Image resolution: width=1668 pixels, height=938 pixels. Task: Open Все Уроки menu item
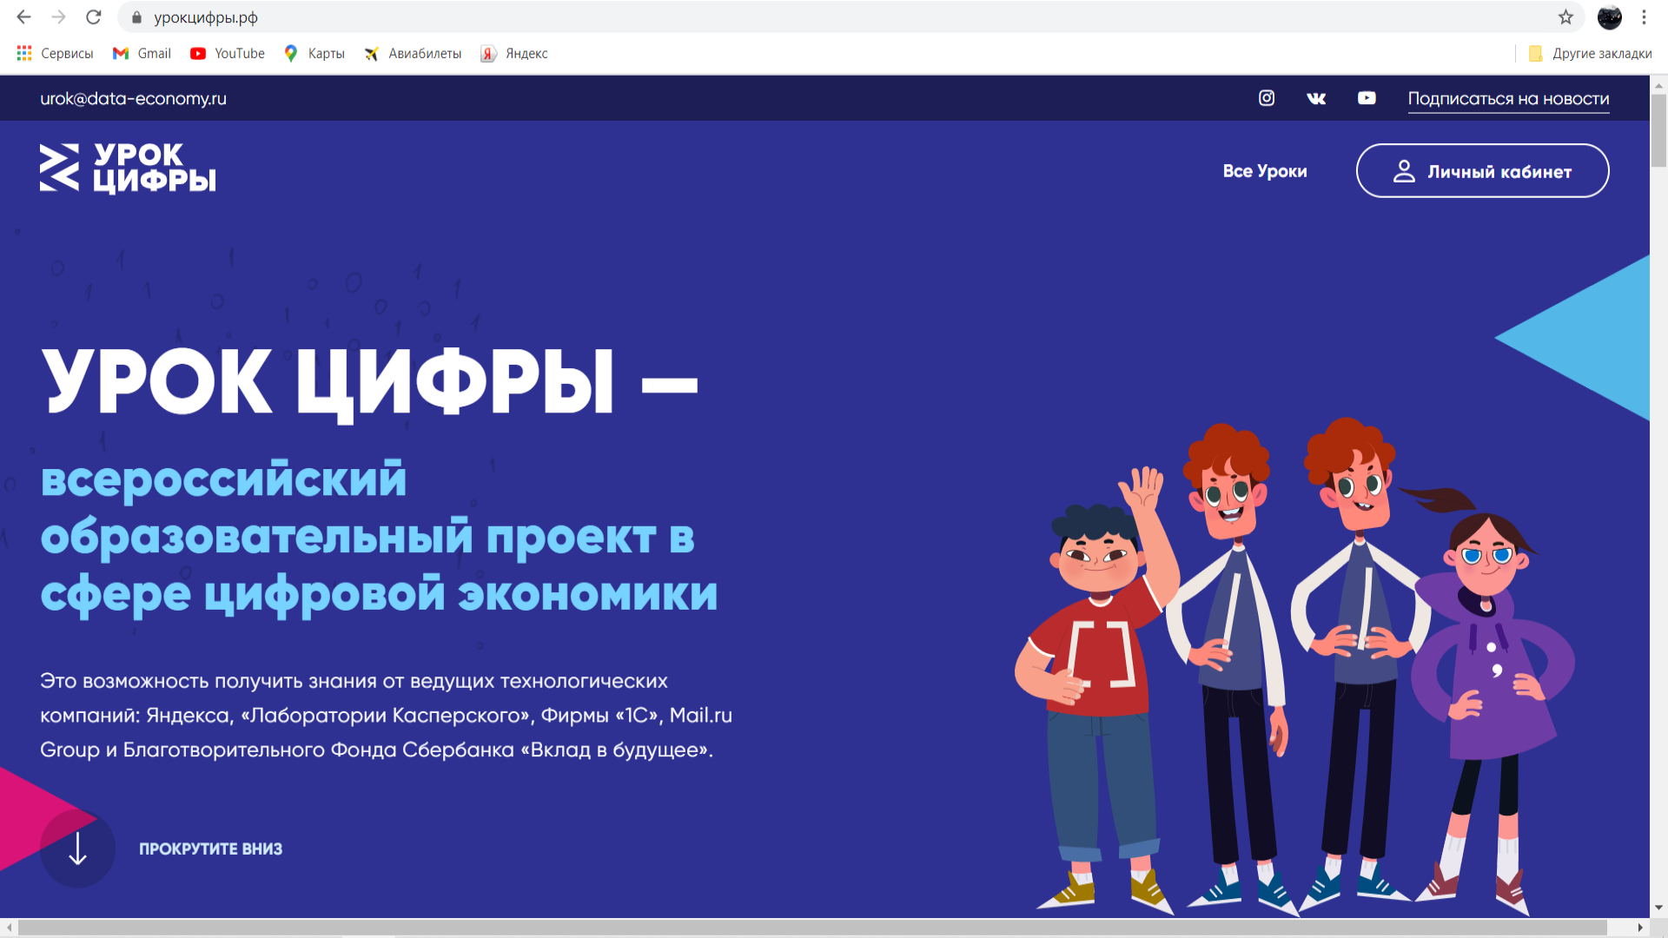(x=1265, y=171)
